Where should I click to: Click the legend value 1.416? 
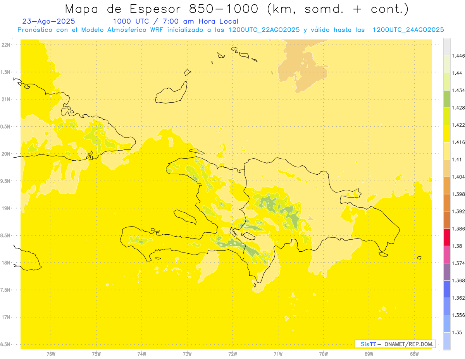(458, 142)
